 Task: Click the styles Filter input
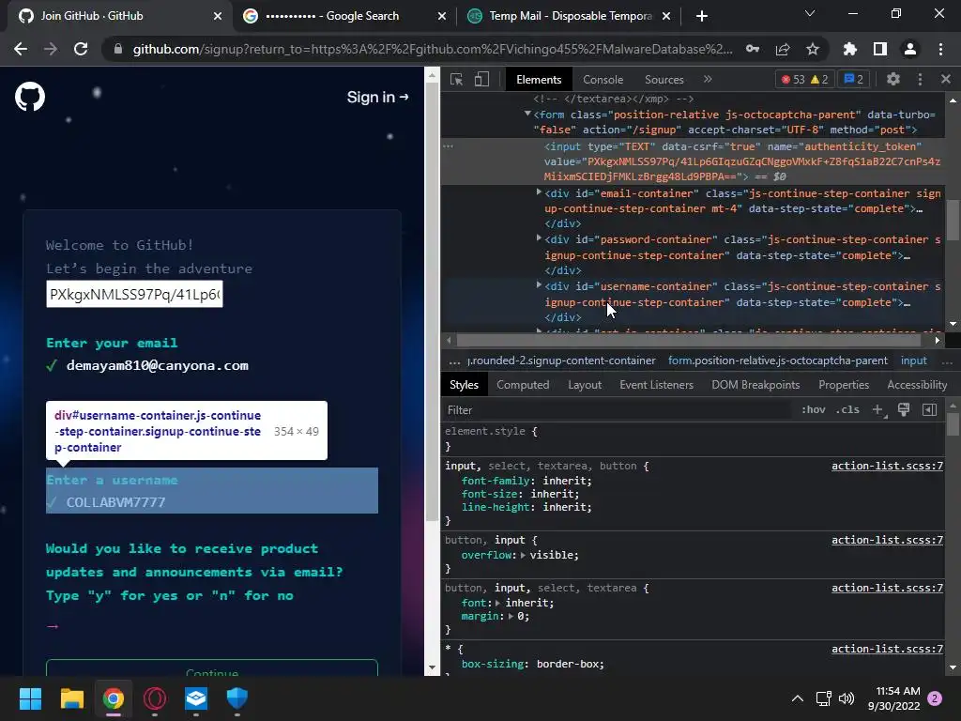[619, 409]
